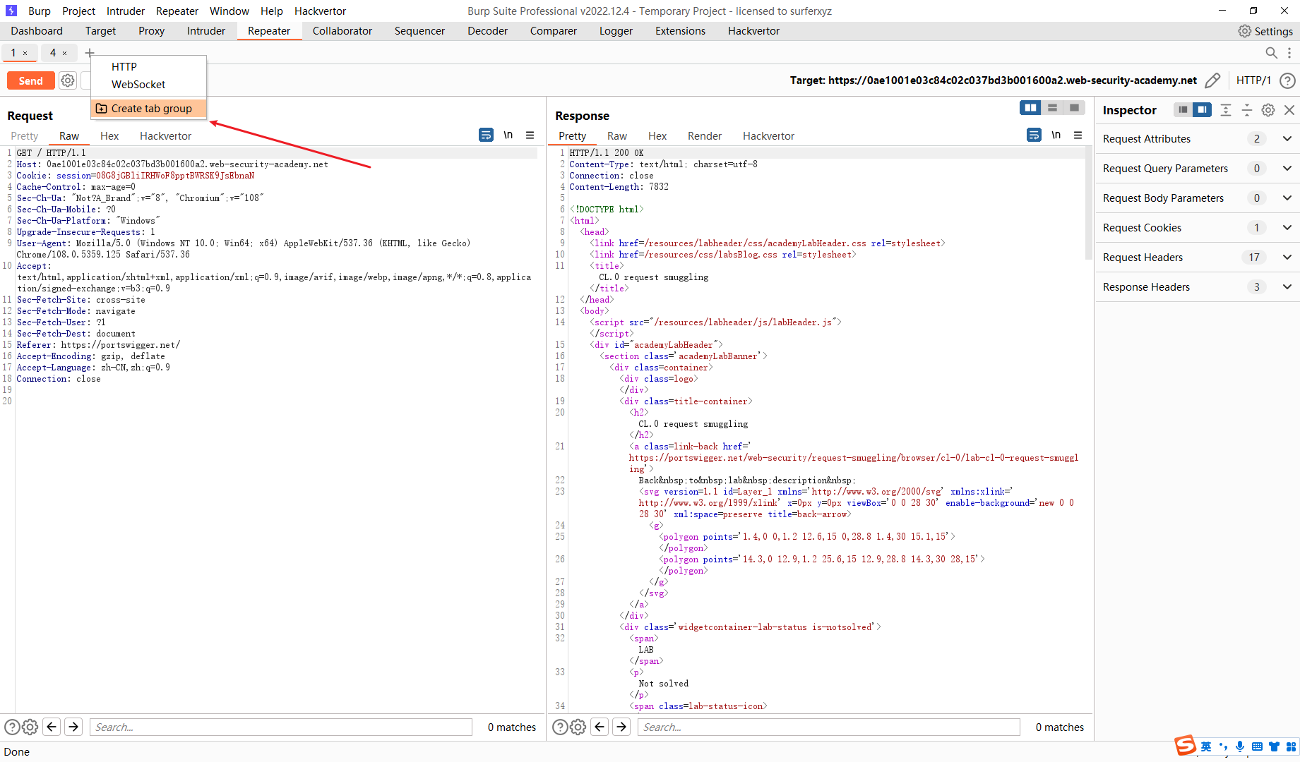Switch to the Collaborator tab

(342, 31)
